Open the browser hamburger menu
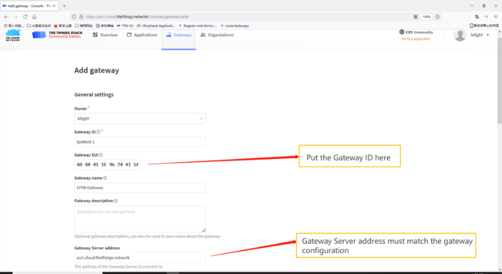The image size is (502, 274). coord(496,17)
